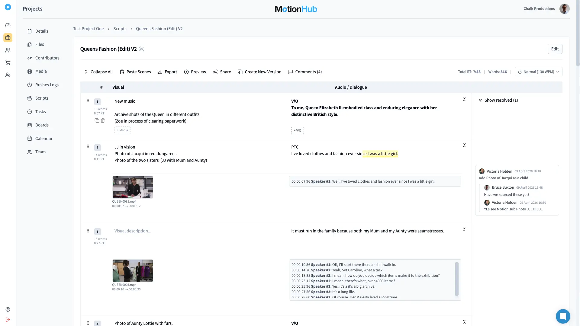
Task: Collapse scene 1 with its chevron
Action: pyautogui.click(x=464, y=99)
